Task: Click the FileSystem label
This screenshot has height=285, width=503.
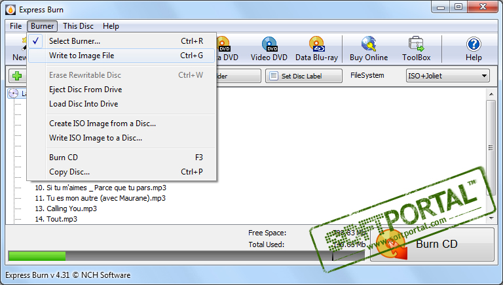Action: 367,75
